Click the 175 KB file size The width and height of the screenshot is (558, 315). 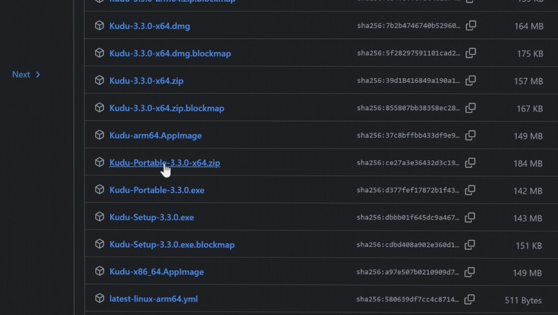pyautogui.click(x=530, y=54)
